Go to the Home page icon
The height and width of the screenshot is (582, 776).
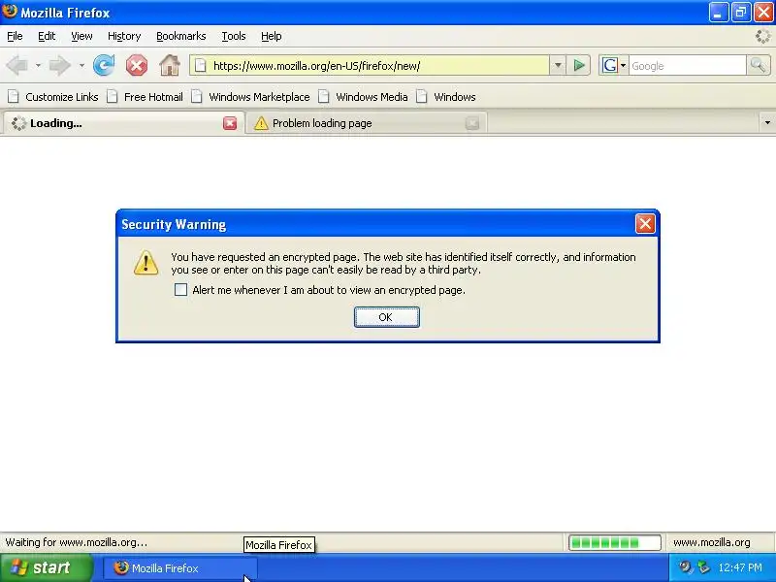tap(170, 65)
